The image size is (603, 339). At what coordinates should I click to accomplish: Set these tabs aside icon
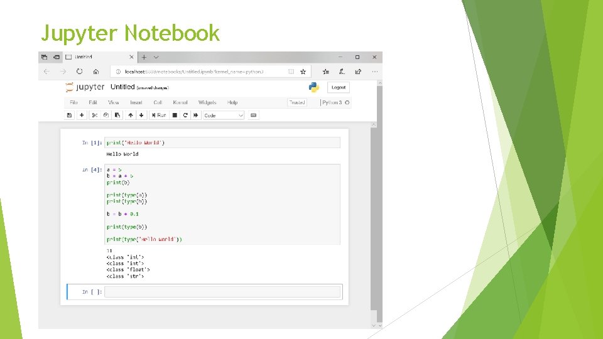(57, 57)
